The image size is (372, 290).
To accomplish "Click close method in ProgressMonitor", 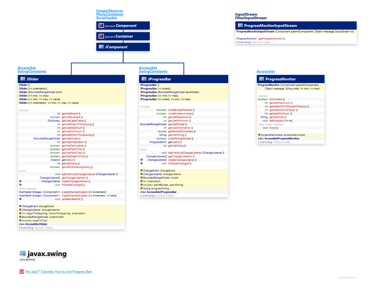I will click(272, 128).
